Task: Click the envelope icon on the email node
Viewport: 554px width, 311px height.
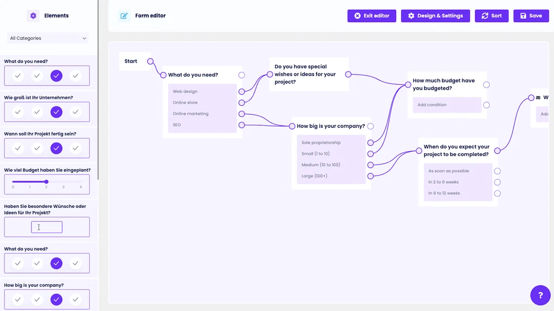Action: click(x=538, y=98)
